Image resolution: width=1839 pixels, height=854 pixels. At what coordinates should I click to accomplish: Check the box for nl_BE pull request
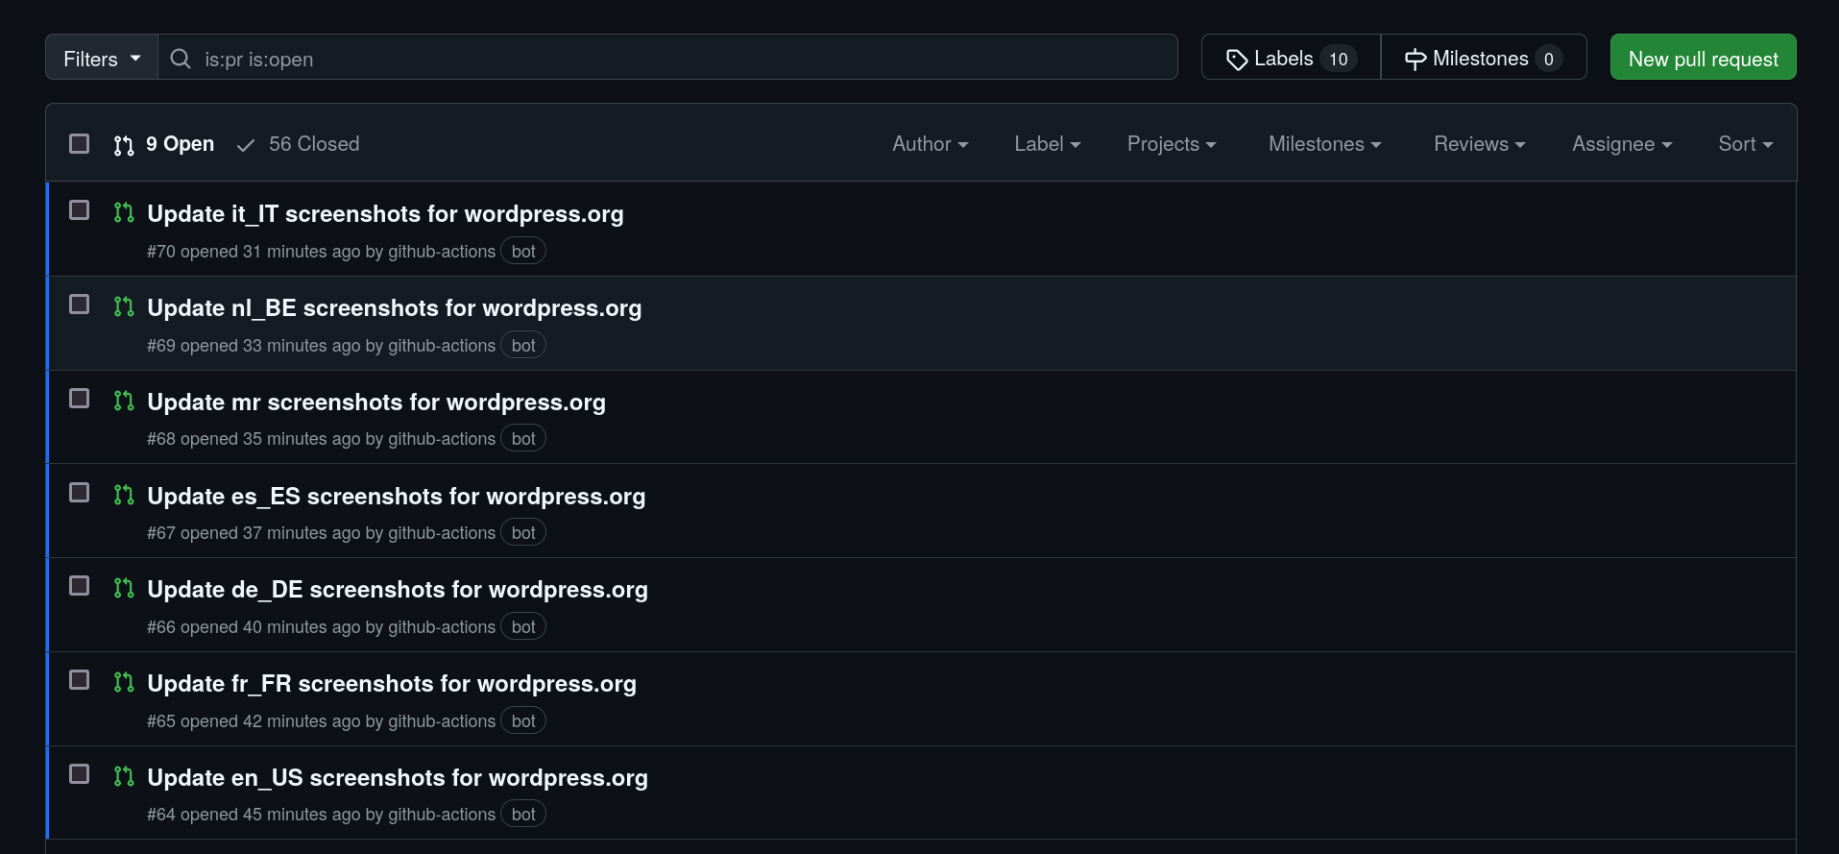(x=80, y=305)
